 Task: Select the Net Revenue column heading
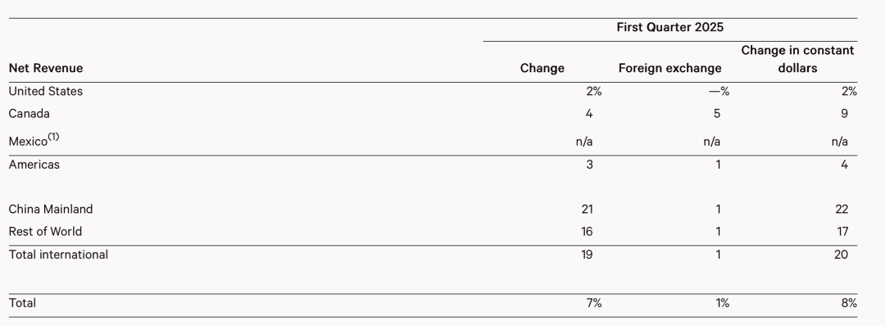pyautogui.click(x=46, y=68)
